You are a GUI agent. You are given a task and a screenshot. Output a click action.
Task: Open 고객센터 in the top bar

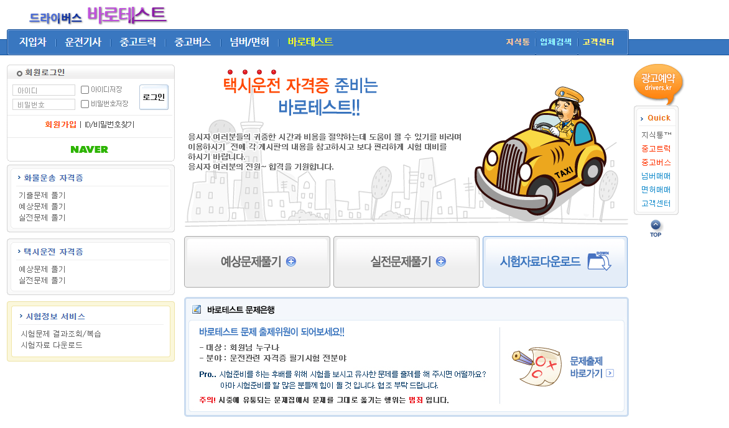pos(598,42)
